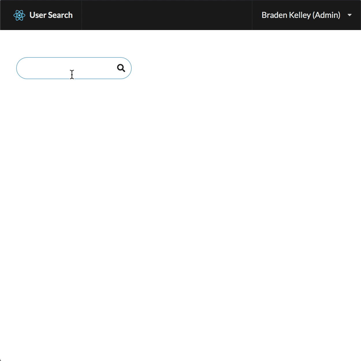Click the Braden Kelley user name
Screen dimensions: 361x361
tap(286, 15)
